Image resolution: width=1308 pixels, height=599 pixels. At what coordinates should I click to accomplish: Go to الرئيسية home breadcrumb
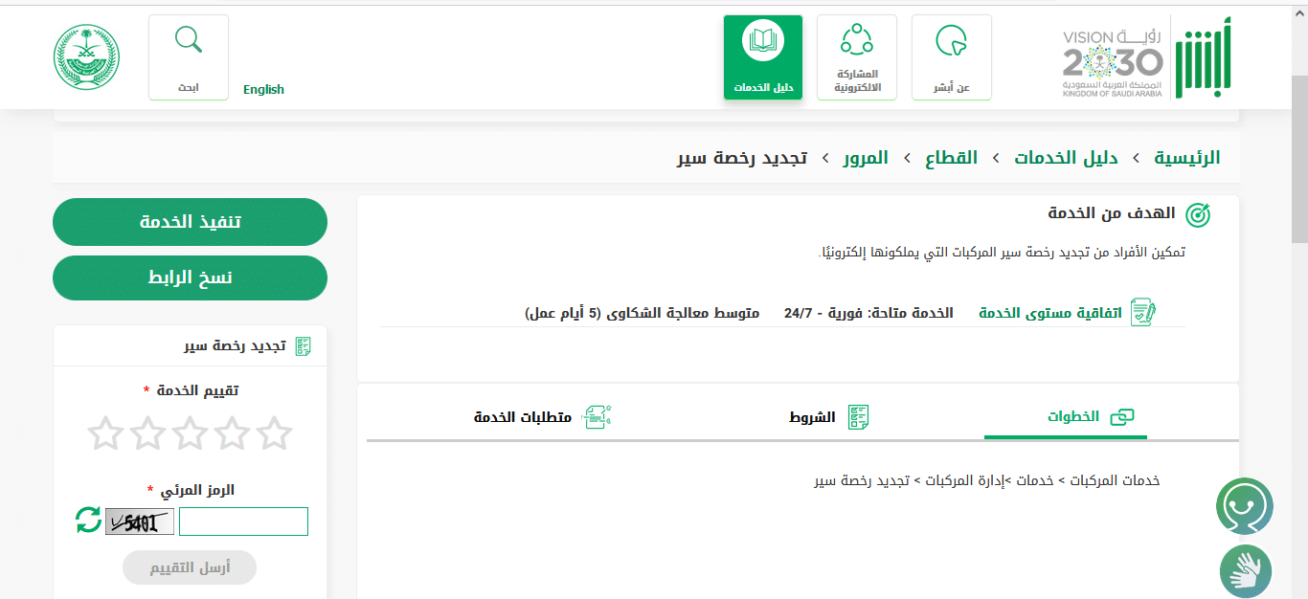1186,158
